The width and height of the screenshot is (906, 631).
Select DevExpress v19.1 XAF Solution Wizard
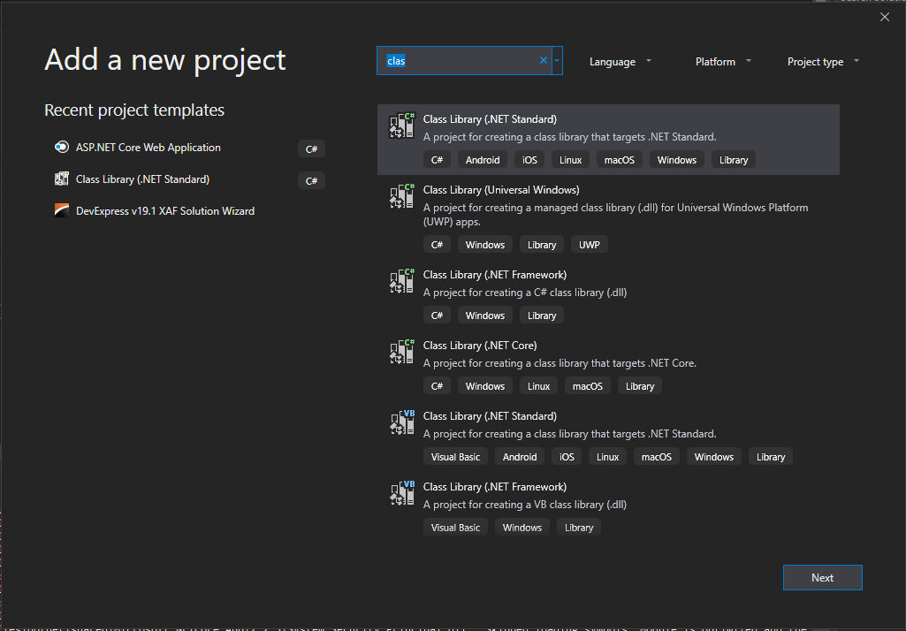click(x=165, y=211)
